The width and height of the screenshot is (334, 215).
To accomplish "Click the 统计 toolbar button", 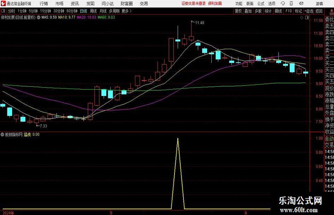I will click(268, 11).
